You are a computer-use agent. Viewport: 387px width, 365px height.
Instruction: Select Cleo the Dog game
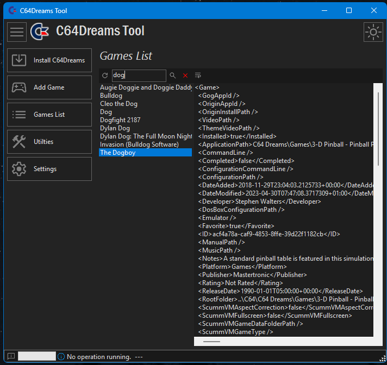(146, 104)
